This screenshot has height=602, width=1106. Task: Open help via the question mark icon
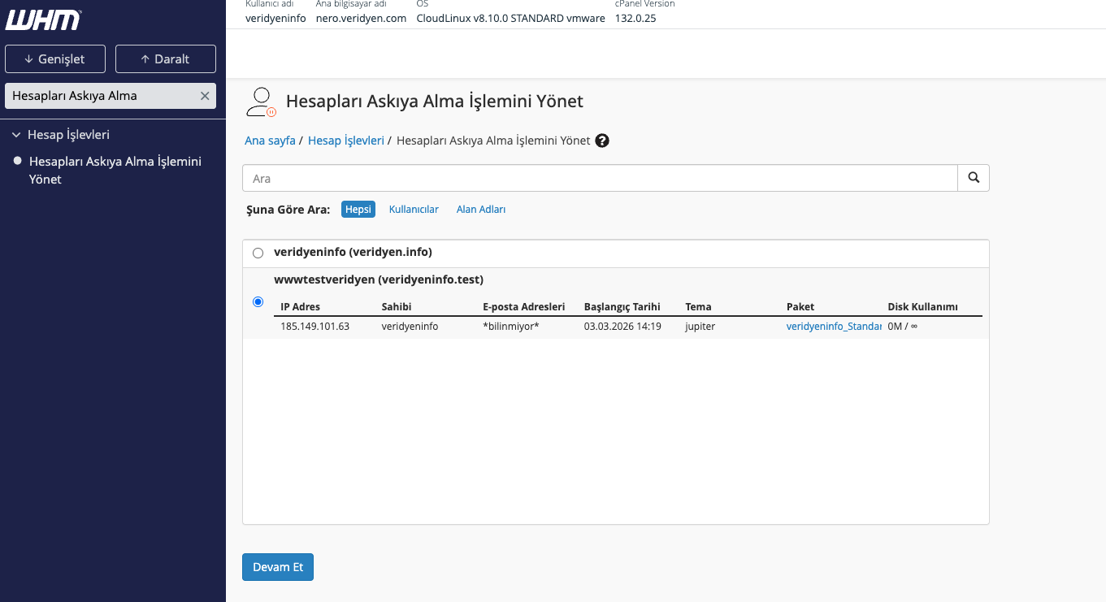click(602, 141)
